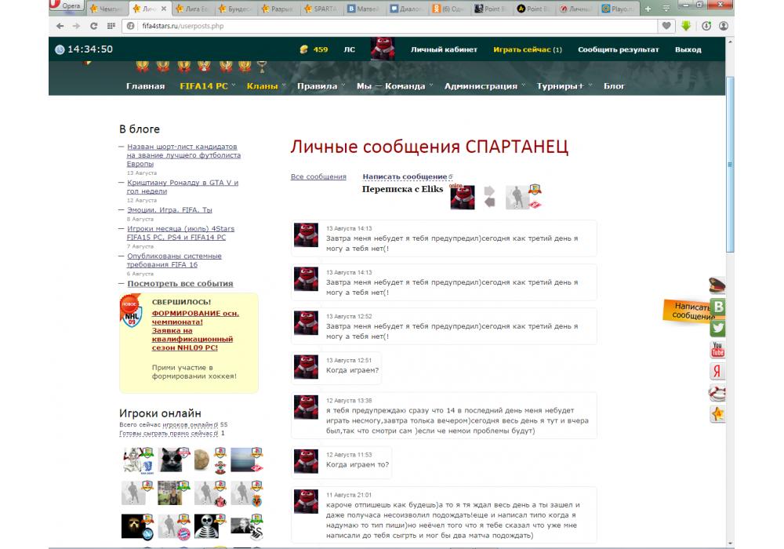
Task: Open the tab list menu icon
Action: click(x=666, y=9)
